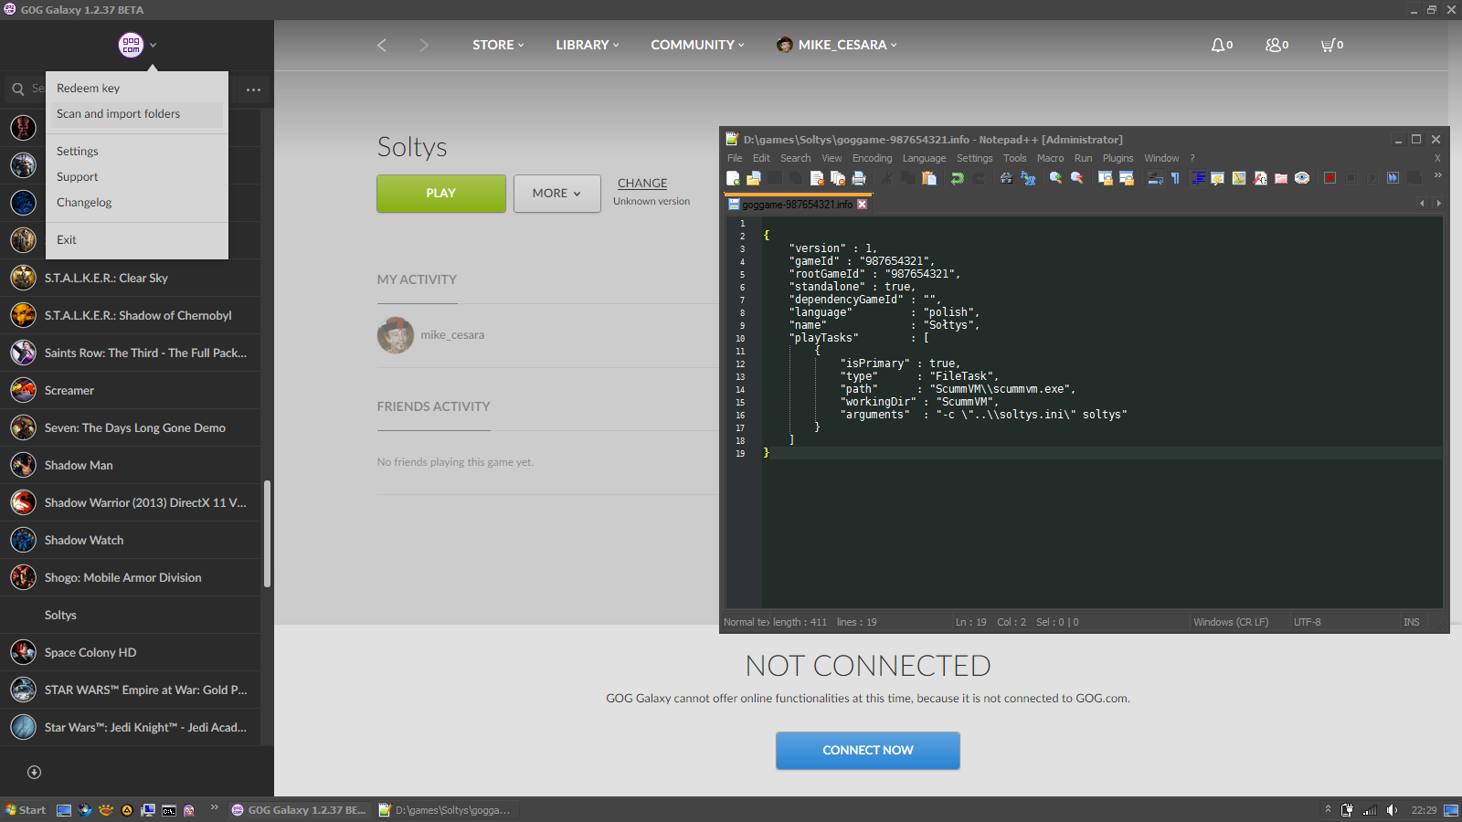This screenshot has width=1462, height=822.
Task: Select Space Colony HD in library list
Action: coord(130,653)
